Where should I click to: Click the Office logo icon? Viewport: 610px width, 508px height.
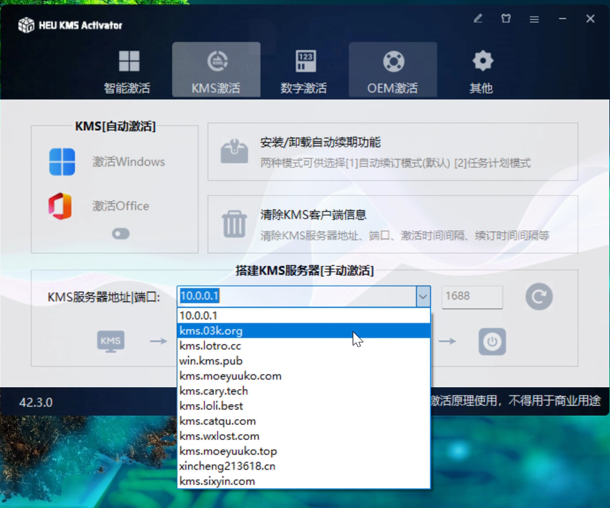tap(60, 206)
